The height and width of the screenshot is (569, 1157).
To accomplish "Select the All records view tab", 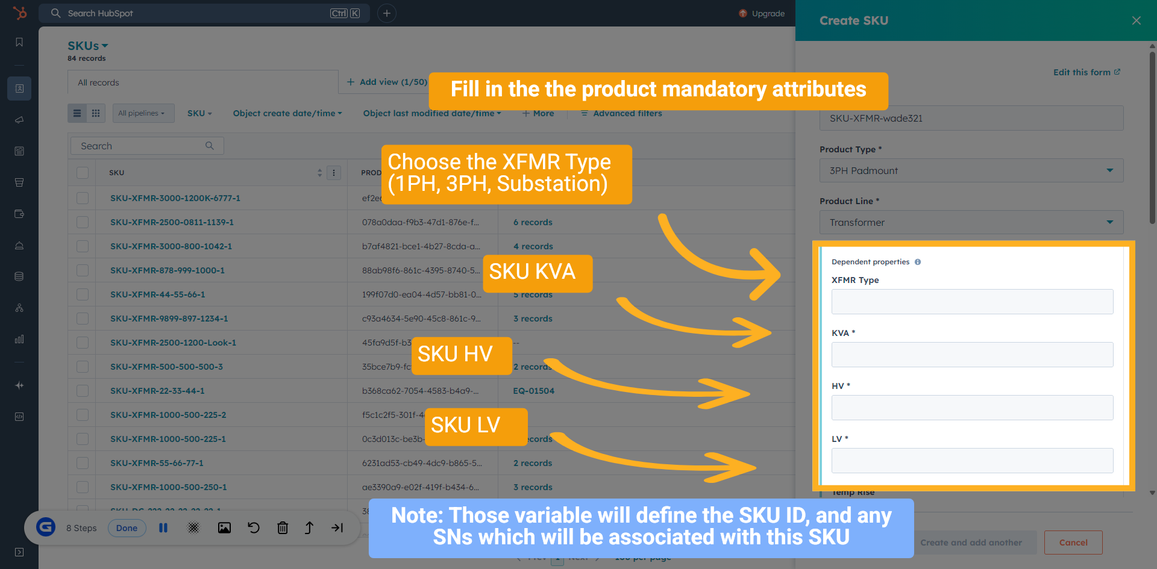I will click(203, 82).
